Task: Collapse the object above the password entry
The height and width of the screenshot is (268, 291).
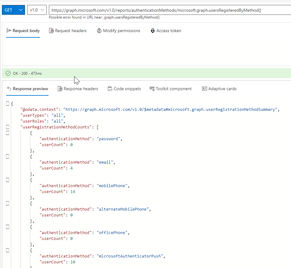Action: pos(8,133)
